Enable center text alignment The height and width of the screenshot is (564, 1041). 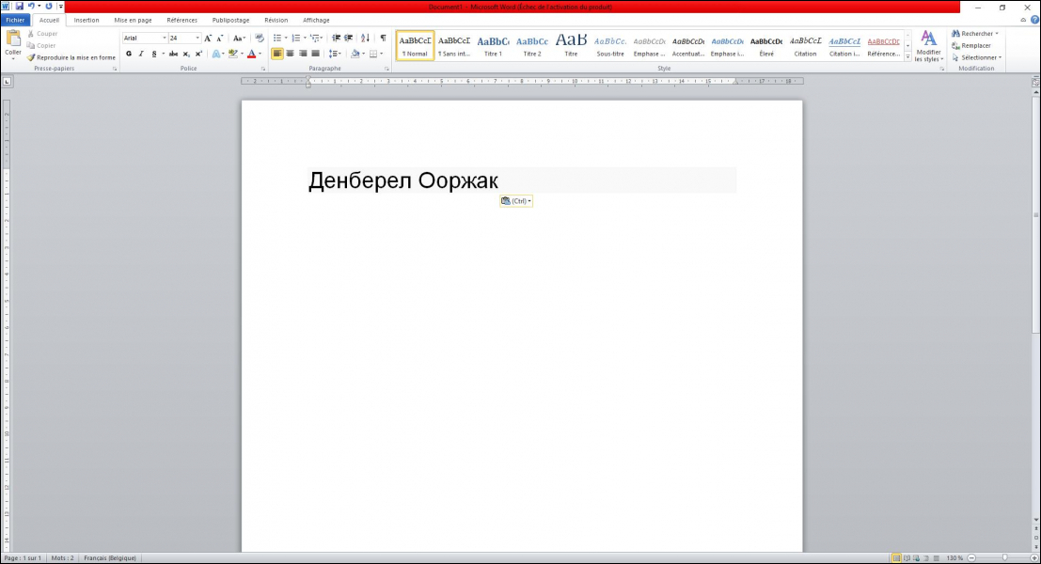coord(290,55)
